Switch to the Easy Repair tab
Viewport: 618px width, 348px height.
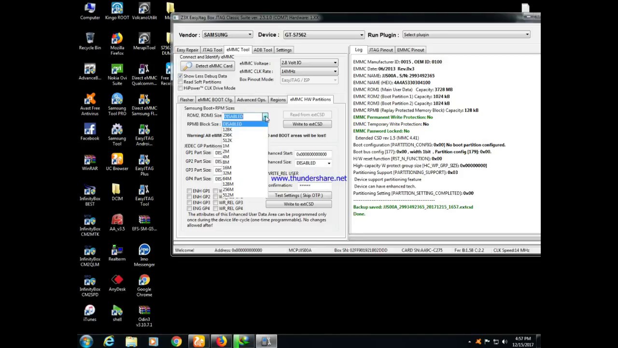click(187, 50)
